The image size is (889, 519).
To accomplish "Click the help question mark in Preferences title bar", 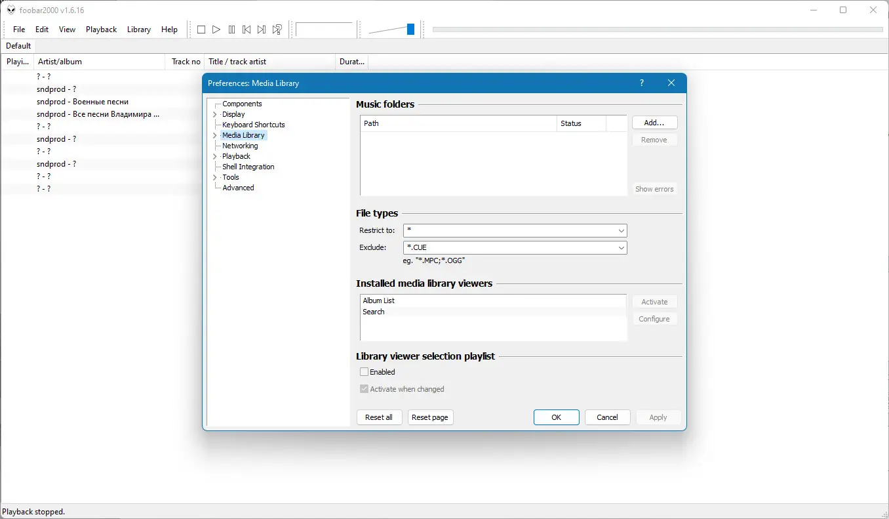I will 641,83.
